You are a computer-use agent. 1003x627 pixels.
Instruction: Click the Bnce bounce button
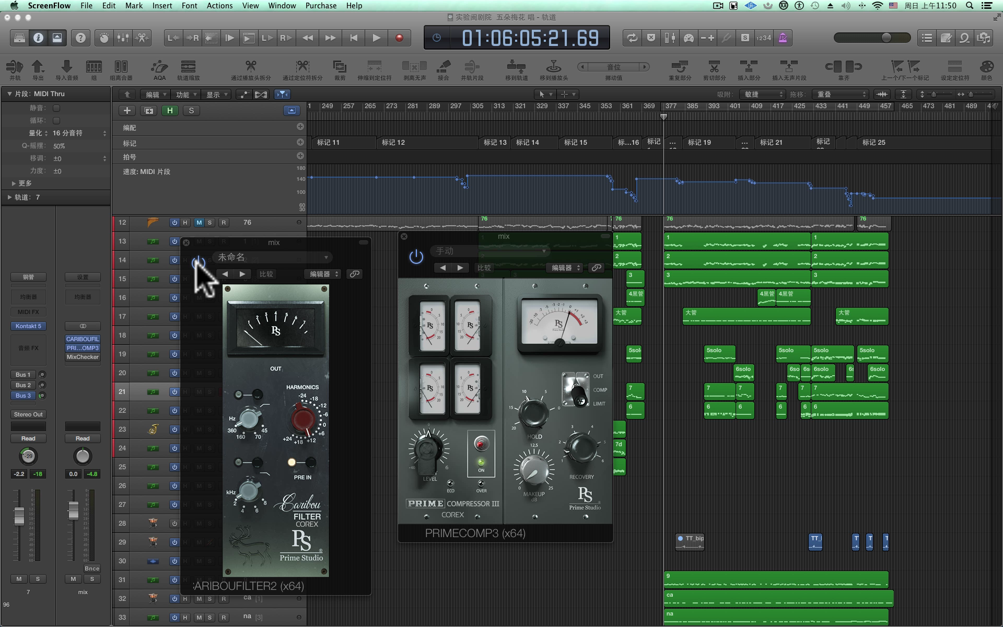click(92, 568)
